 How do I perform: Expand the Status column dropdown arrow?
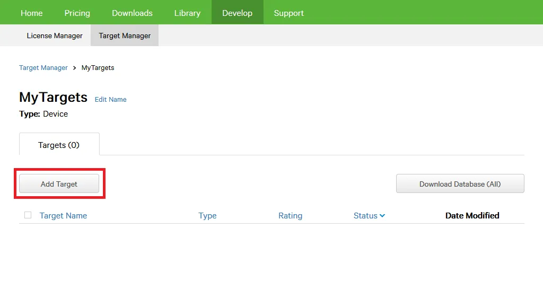click(382, 216)
